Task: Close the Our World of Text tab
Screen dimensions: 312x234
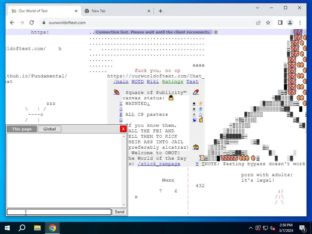Action: click(x=76, y=11)
